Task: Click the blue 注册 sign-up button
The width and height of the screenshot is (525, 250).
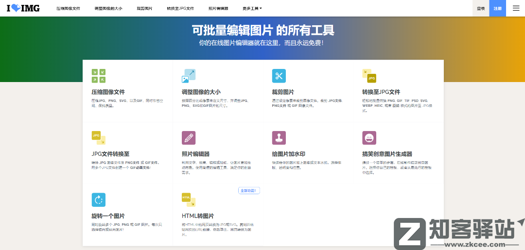Action: (x=497, y=8)
